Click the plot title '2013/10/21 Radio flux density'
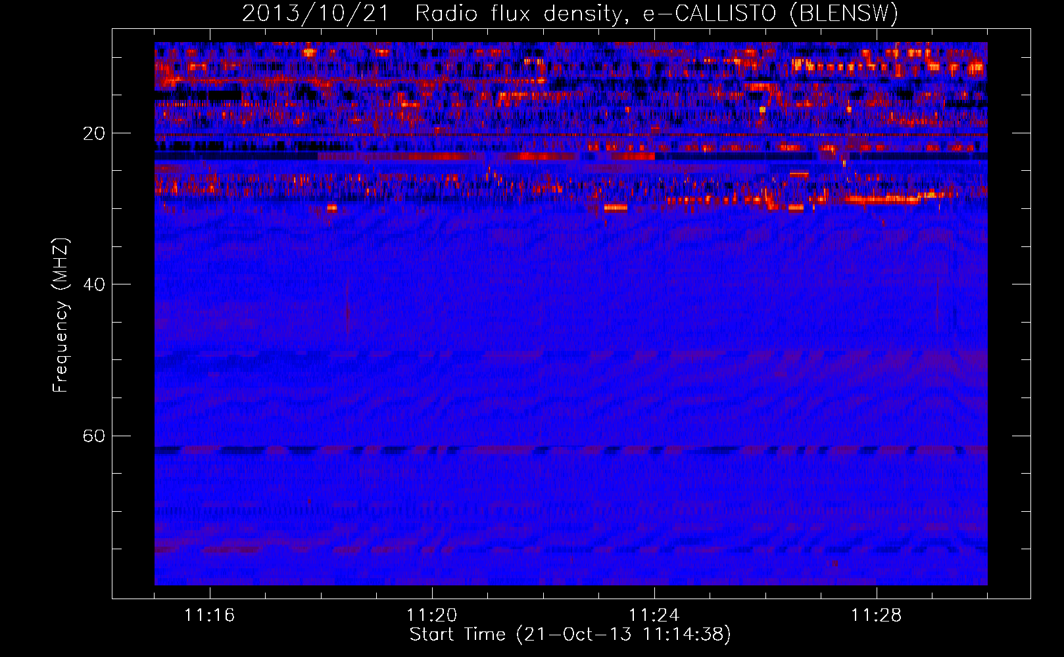The height and width of the screenshot is (657, 1064). [x=569, y=13]
